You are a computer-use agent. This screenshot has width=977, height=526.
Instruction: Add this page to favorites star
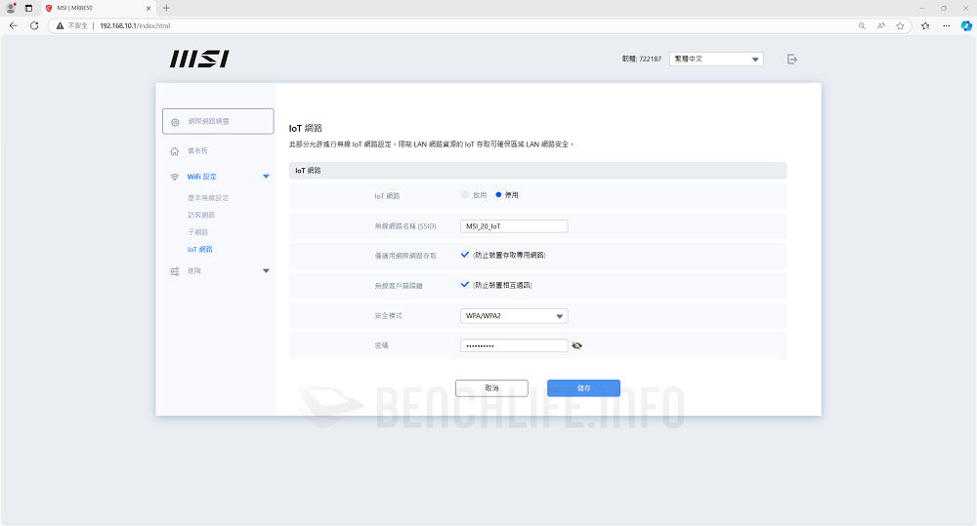tap(901, 25)
